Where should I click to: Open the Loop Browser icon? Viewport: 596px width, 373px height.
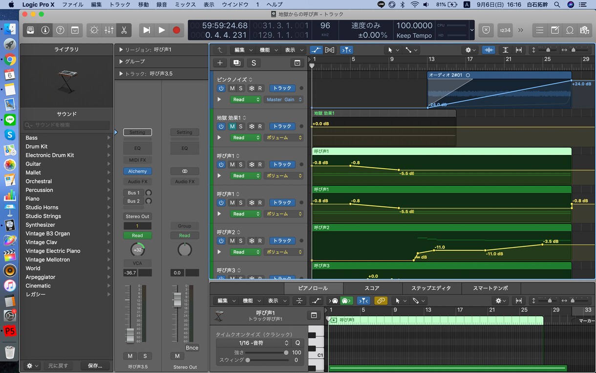(570, 30)
